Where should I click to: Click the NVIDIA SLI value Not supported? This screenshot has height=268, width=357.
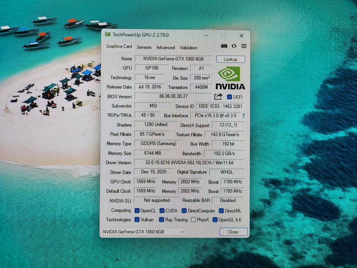coord(157,200)
